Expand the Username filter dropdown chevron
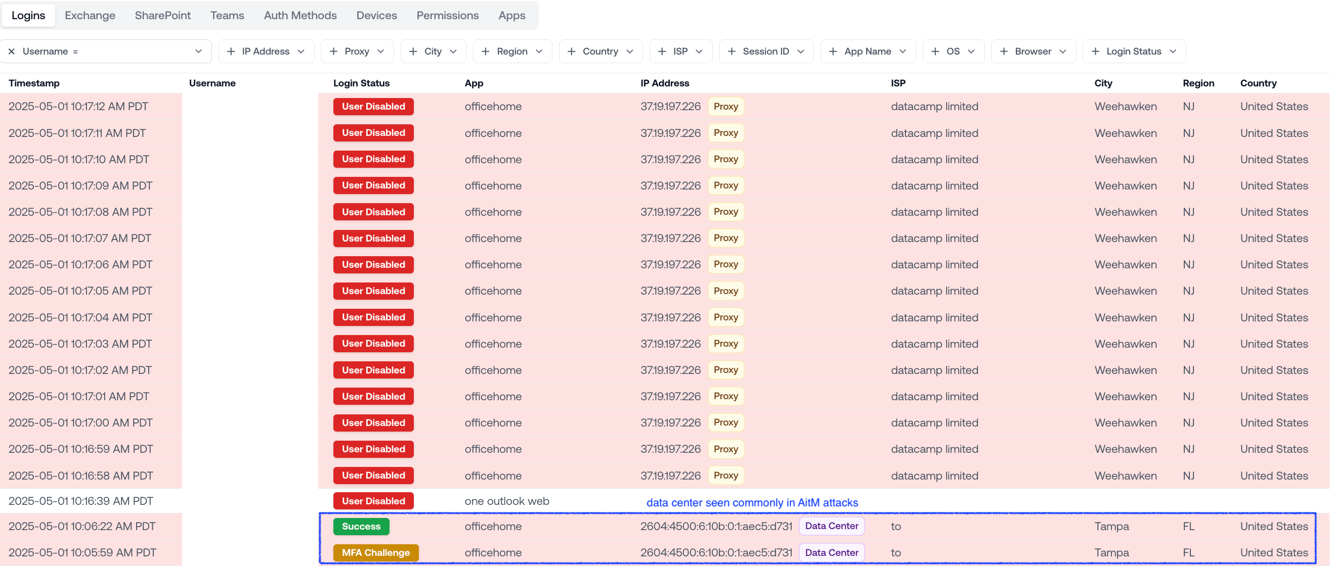Screen dimensions: 1330x566 click(198, 52)
